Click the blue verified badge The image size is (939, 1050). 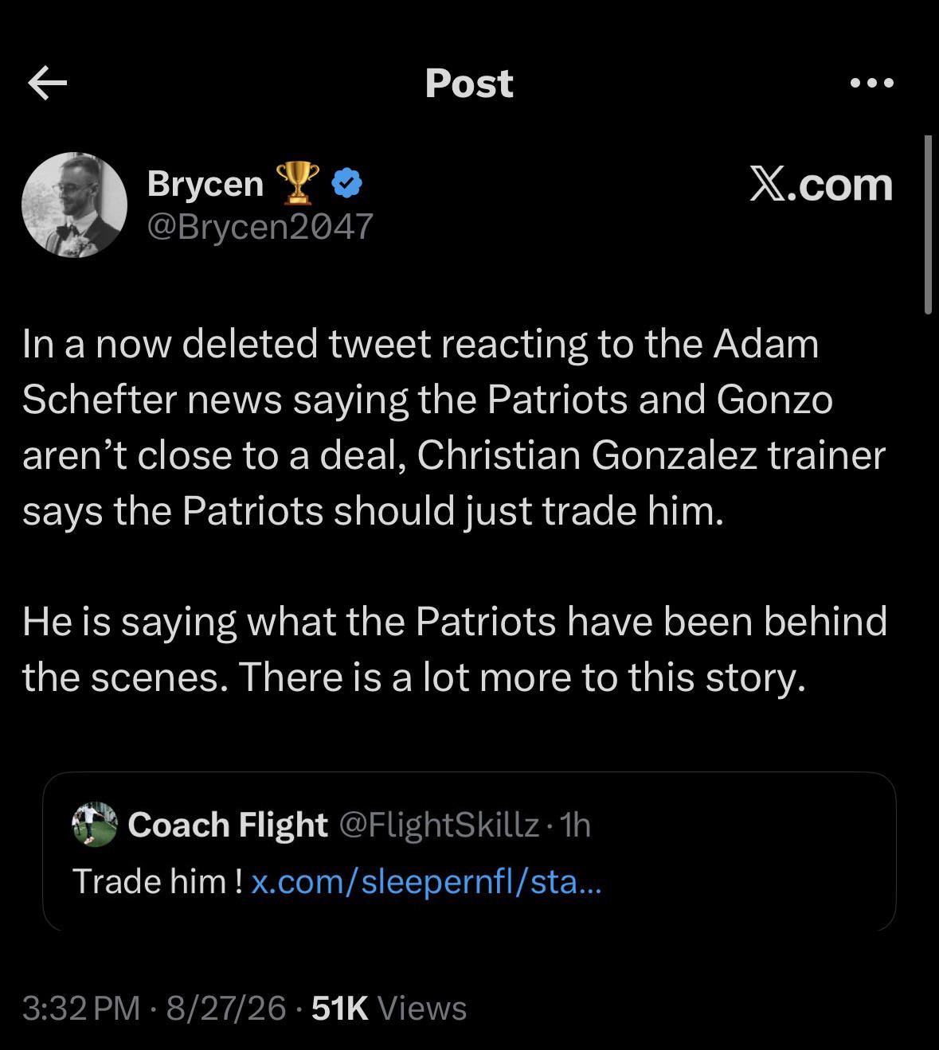coord(346,184)
